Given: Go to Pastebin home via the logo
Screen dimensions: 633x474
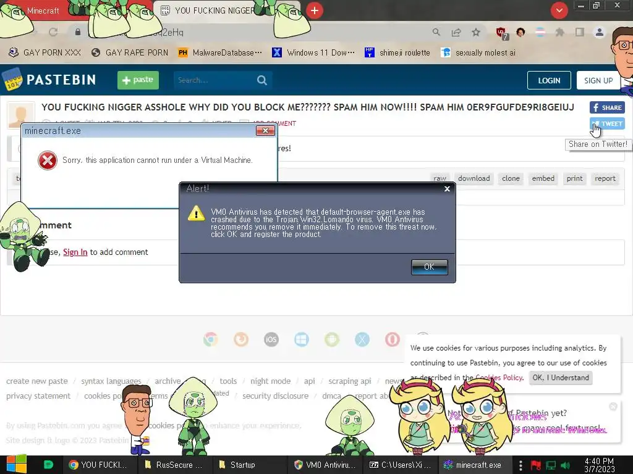Looking at the screenshot, I should 49,80.
